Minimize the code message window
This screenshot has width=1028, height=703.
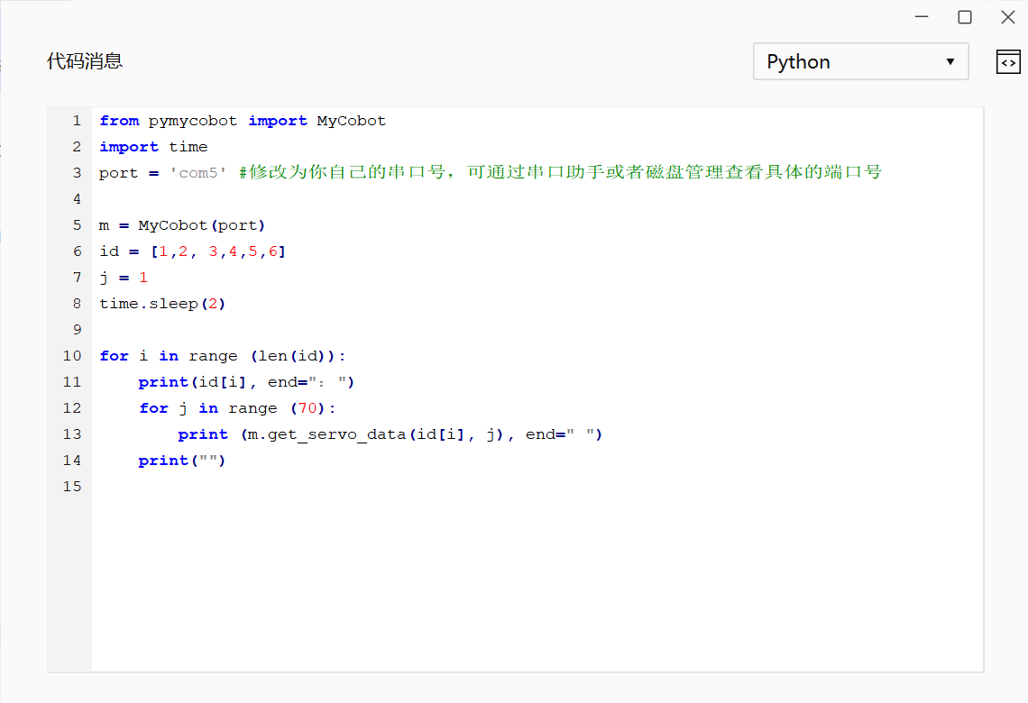(x=922, y=17)
